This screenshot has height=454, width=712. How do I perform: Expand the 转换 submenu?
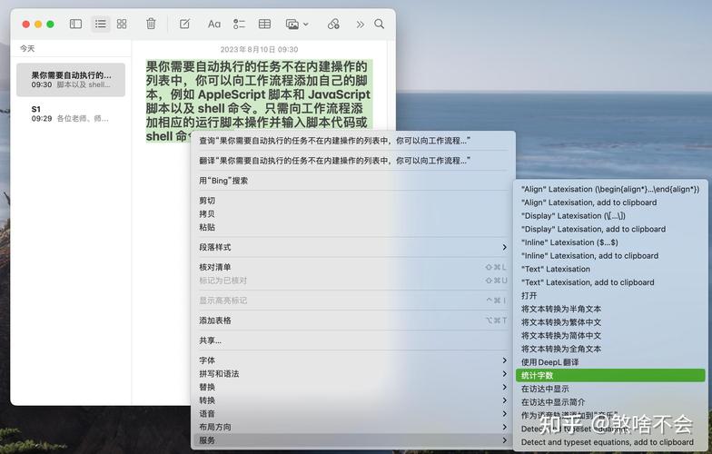352,400
